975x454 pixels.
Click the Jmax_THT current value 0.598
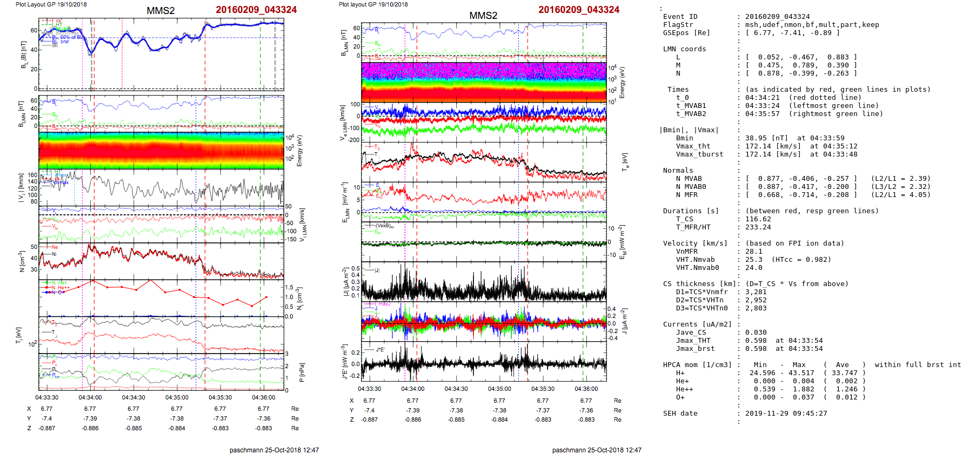coord(756,341)
